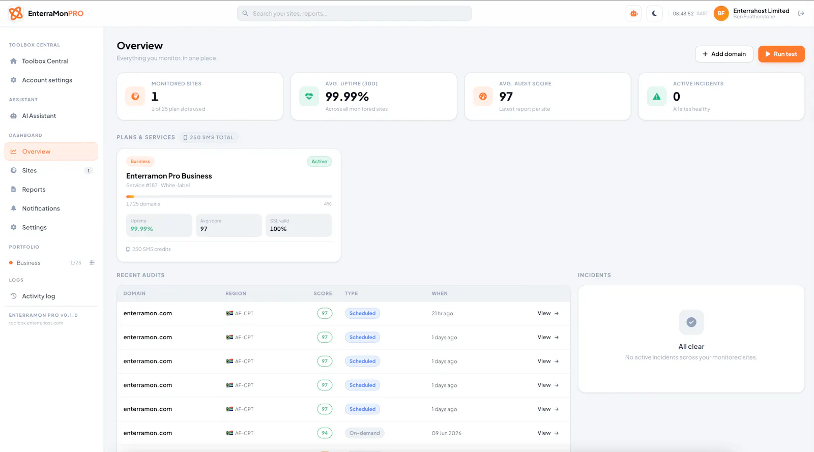Click the search field for sites and reports
Viewport: 814px width, 452px height.
pos(354,14)
